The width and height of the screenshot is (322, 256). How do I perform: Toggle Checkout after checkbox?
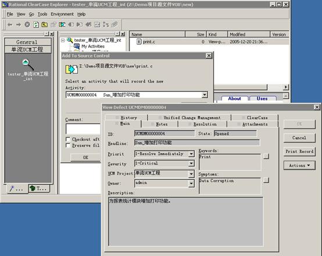coord(68,139)
